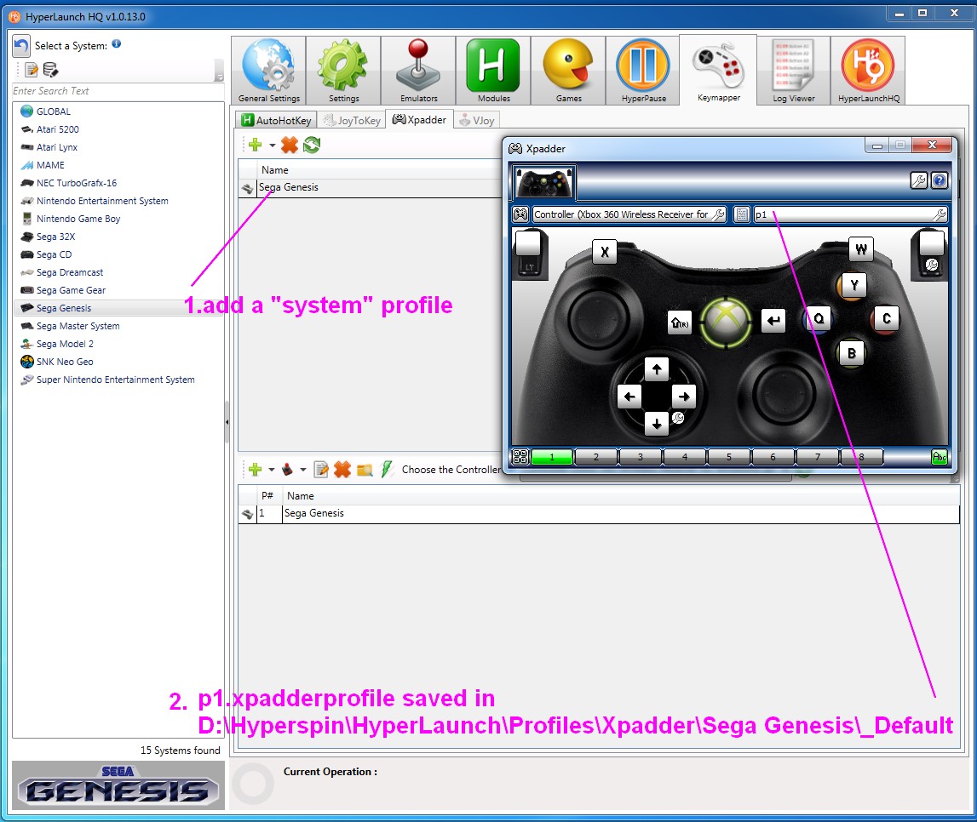
Task: Select GLOBAL in the system list
Action: pos(54,111)
